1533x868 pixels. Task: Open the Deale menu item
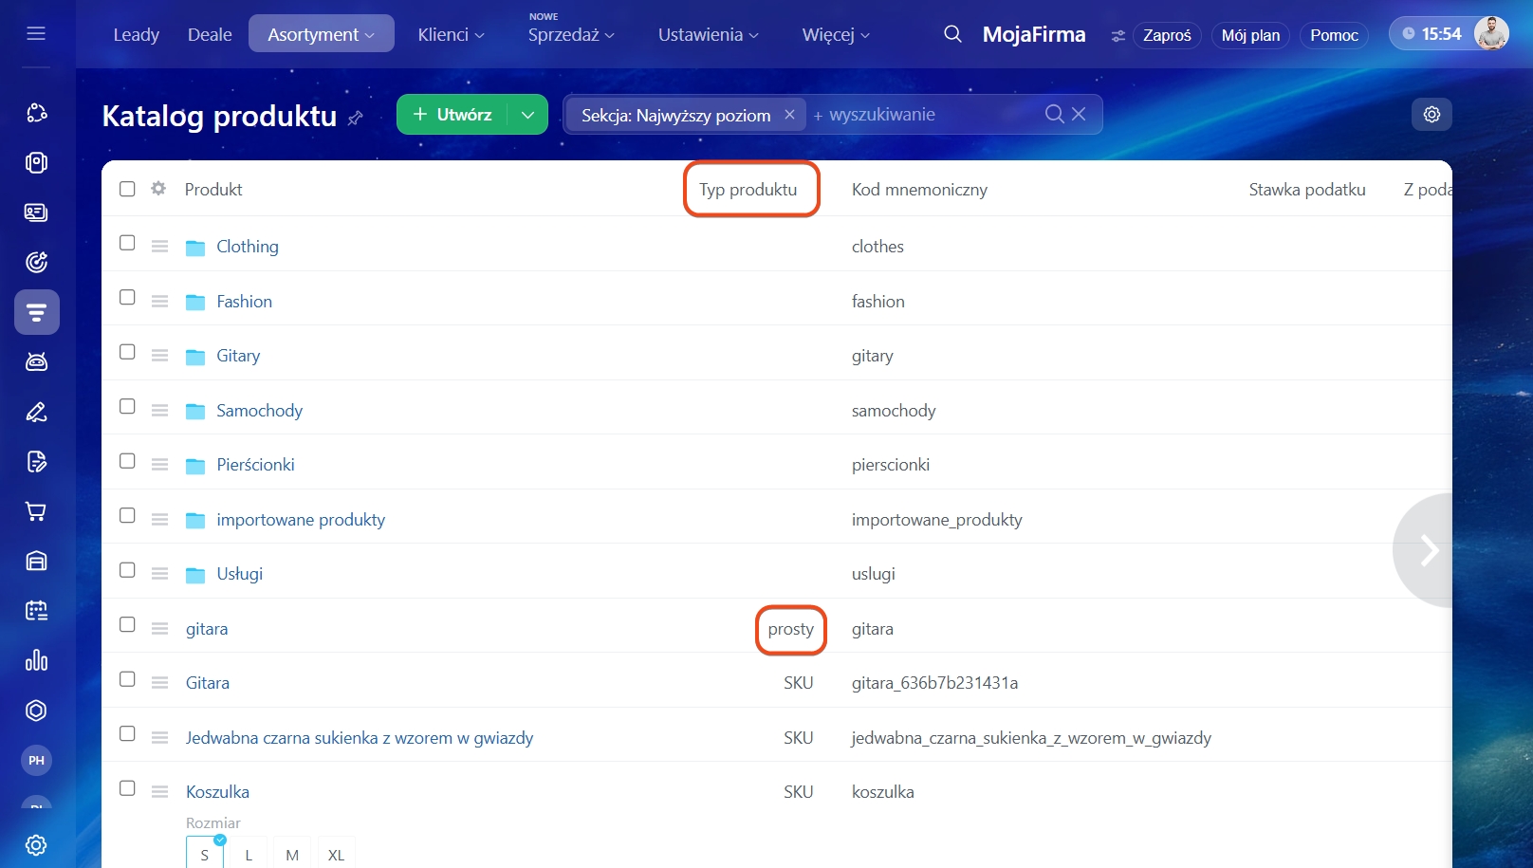(x=210, y=34)
